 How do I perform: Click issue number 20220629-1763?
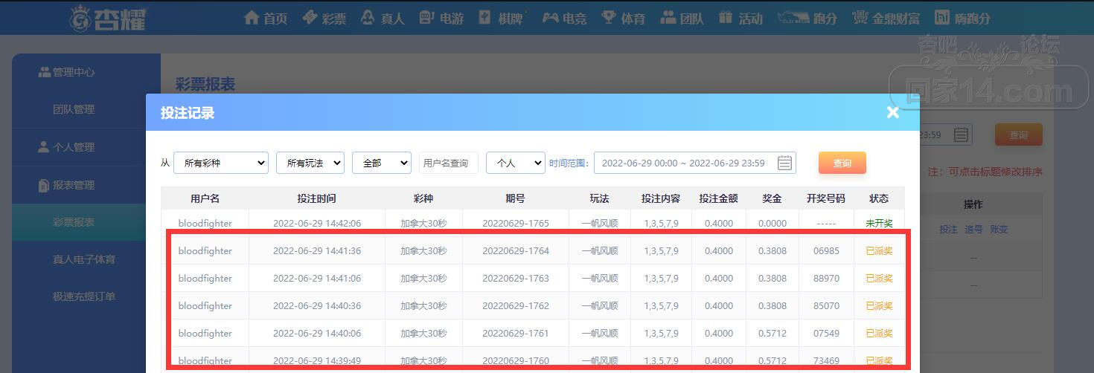point(516,278)
